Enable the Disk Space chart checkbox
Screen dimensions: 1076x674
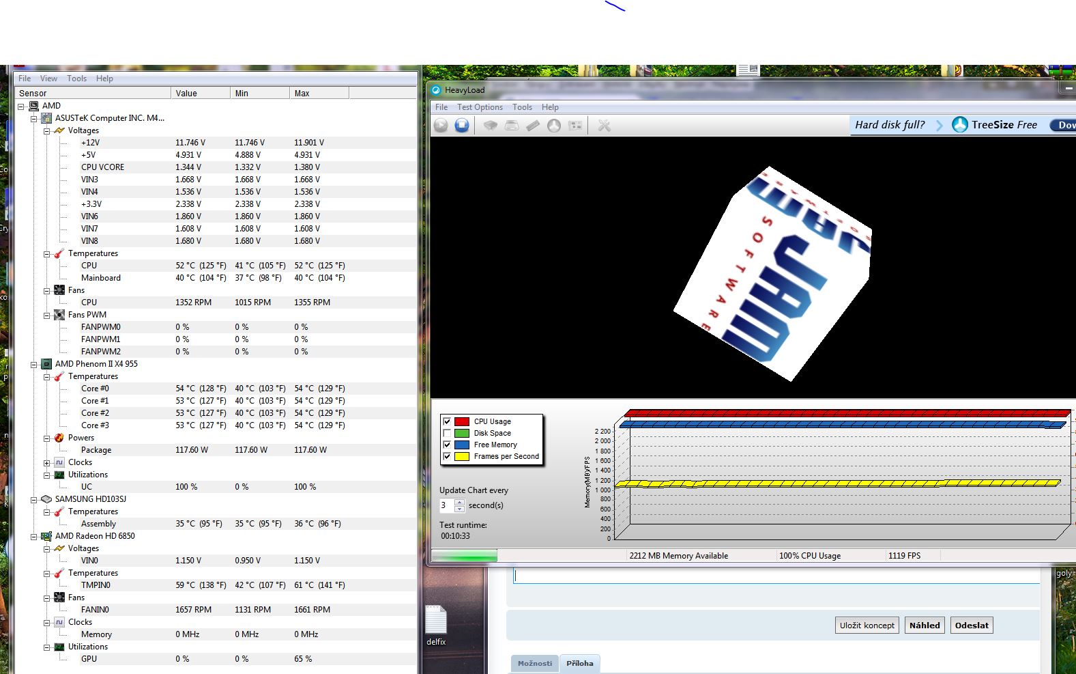click(447, 433)
